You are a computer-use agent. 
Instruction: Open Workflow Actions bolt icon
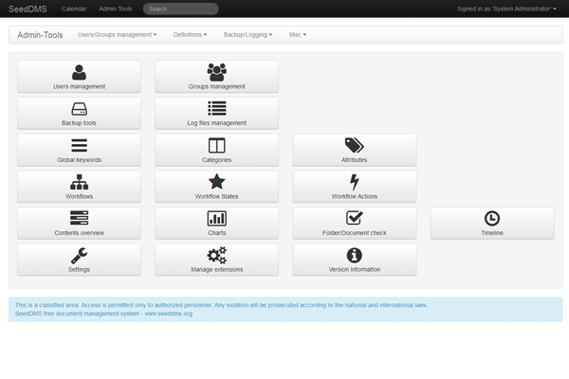pos(354,181)
